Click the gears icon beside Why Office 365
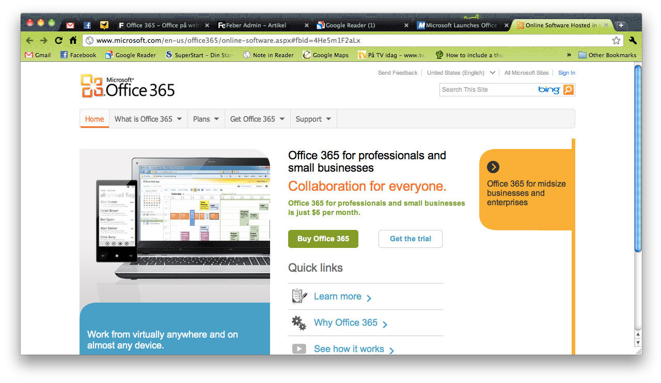This screenshot has height=383, width=661. pyautogui.click(x=299, y=323)
